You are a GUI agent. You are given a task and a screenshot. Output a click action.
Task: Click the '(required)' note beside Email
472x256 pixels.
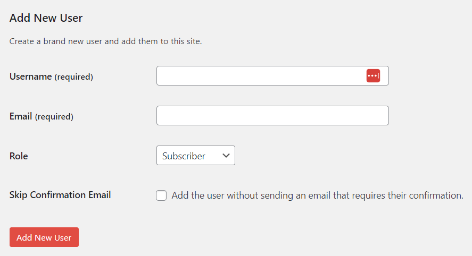tap(54, 117)
